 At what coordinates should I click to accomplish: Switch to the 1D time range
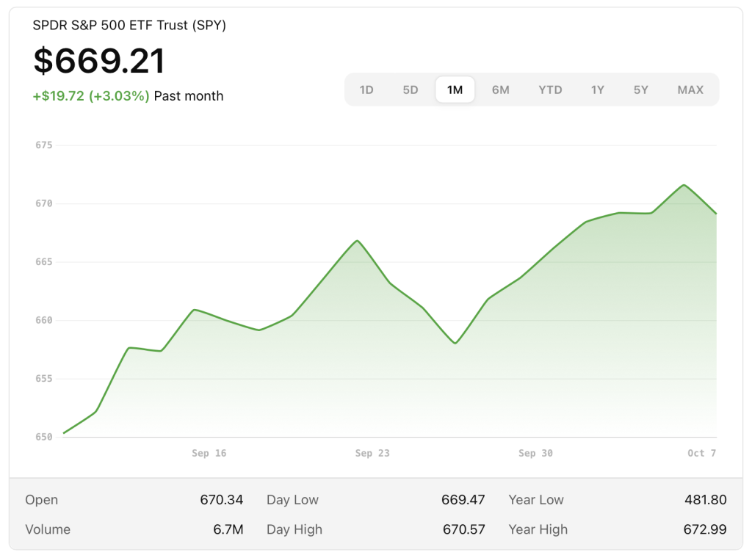click(366, 90)
